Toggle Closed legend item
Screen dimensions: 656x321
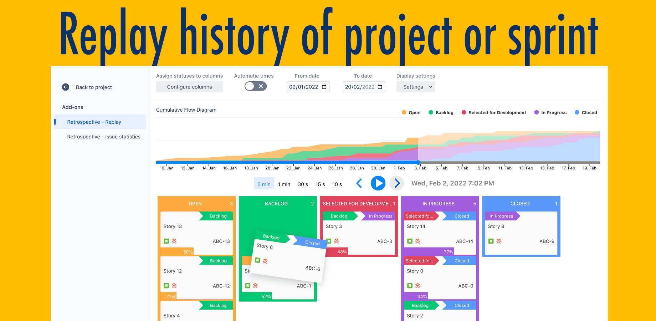(x=586, y=112)
